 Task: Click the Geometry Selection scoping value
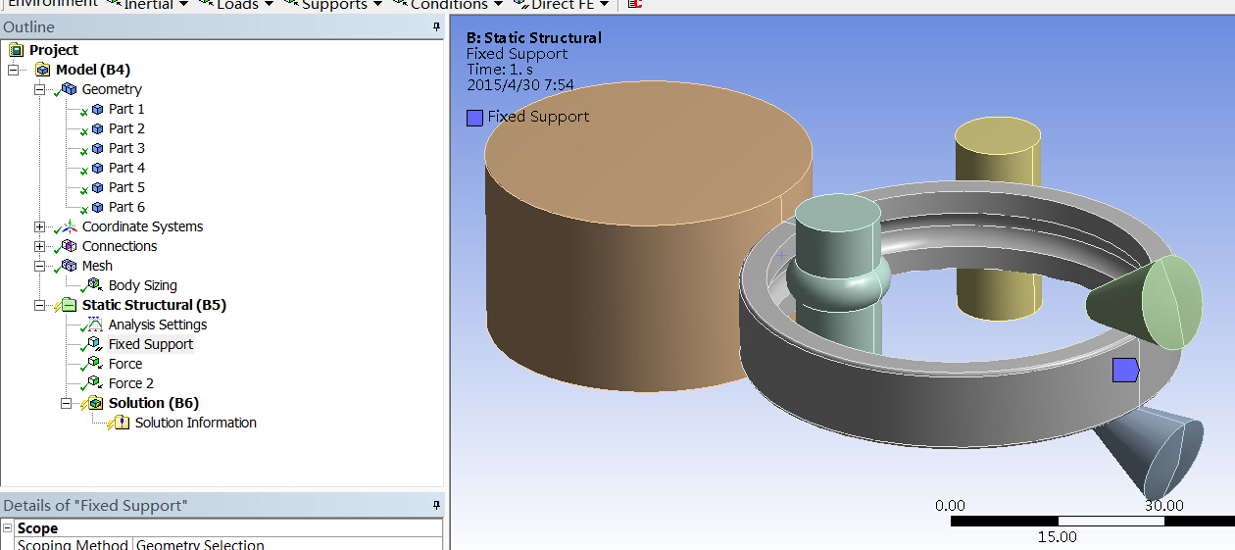tap(287, 545)
